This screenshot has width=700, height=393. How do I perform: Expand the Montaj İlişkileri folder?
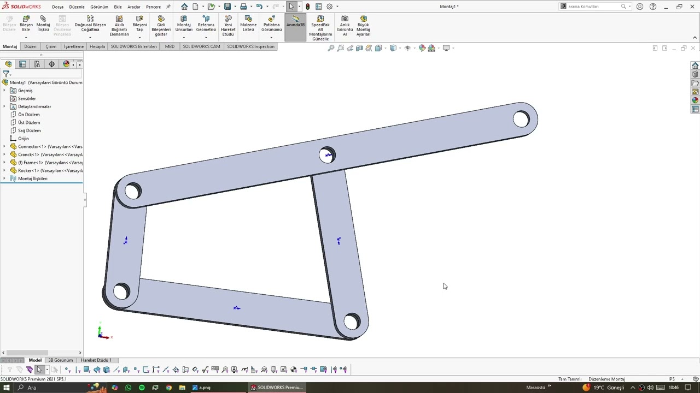pos(4,178)
